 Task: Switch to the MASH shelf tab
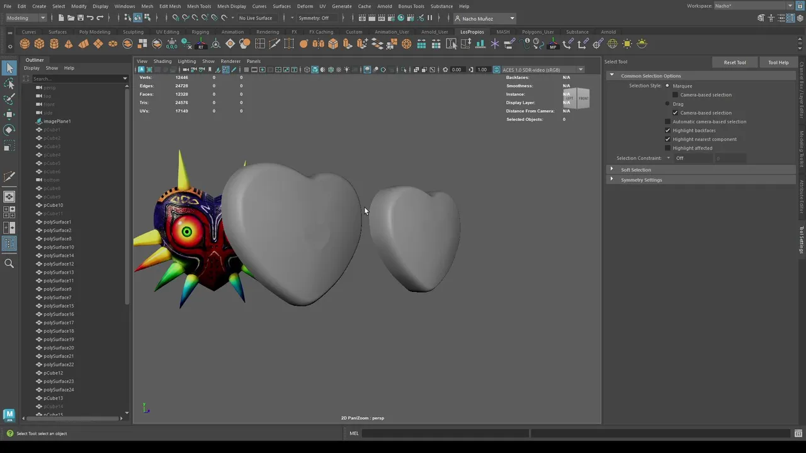(502, 32)
